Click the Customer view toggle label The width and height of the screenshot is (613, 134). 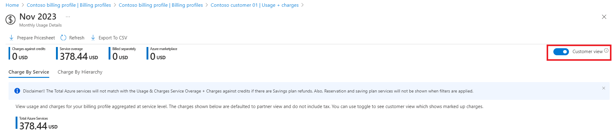[x=587, y=52]
